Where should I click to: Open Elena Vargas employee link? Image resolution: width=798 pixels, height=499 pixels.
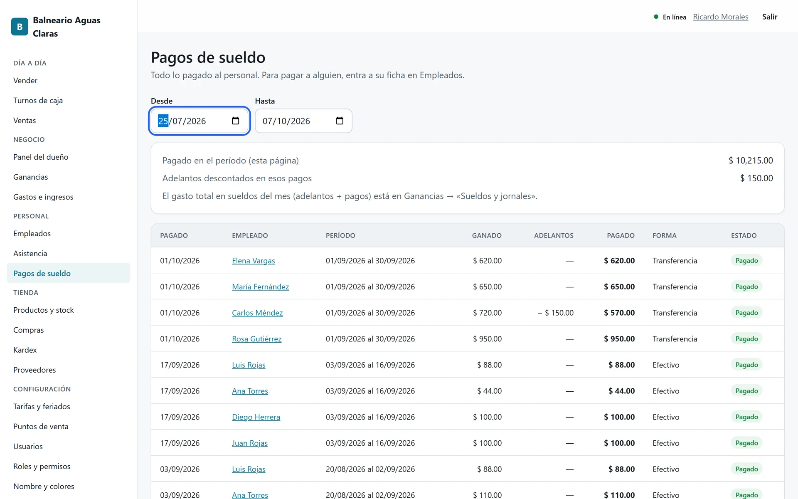click(254, 261)
